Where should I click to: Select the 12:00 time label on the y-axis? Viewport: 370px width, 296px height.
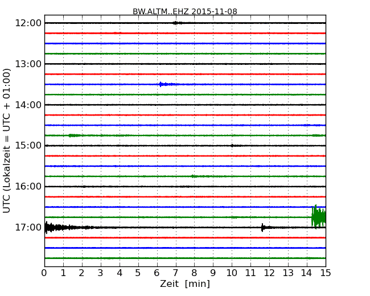click(x=28, y=23)
